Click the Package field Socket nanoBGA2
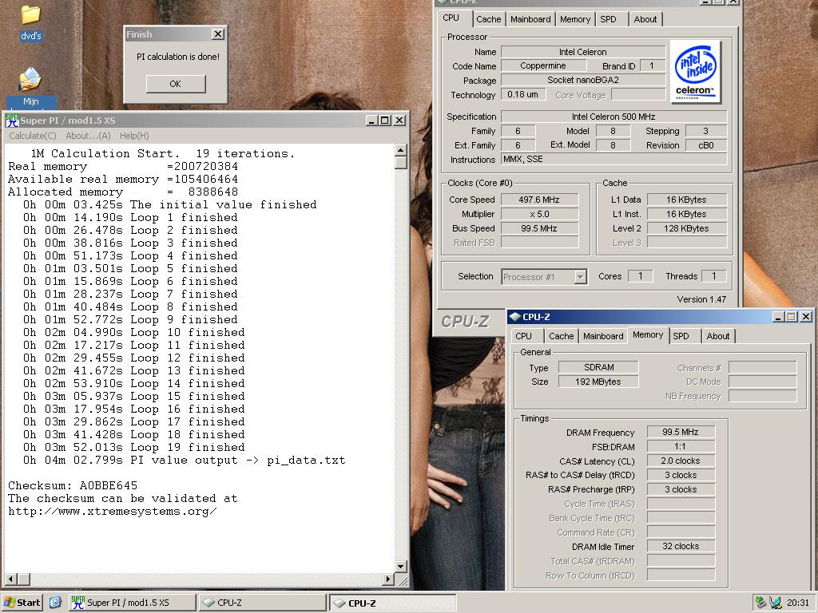The width and height of the screenshot is (818, 613). tap(582, 80)
